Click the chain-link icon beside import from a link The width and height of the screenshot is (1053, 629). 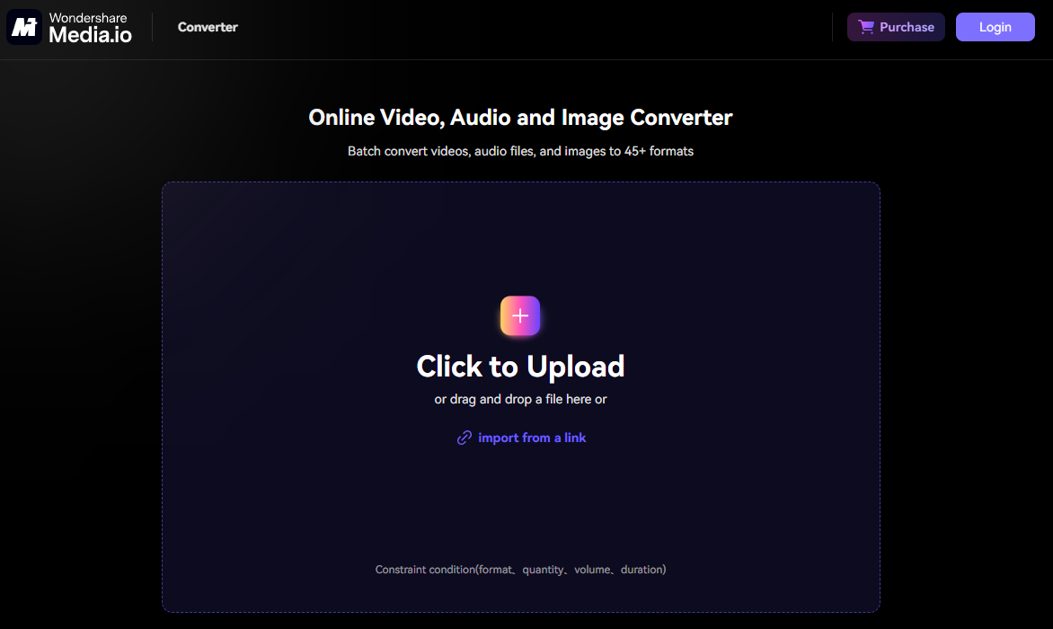coord(464,438)
